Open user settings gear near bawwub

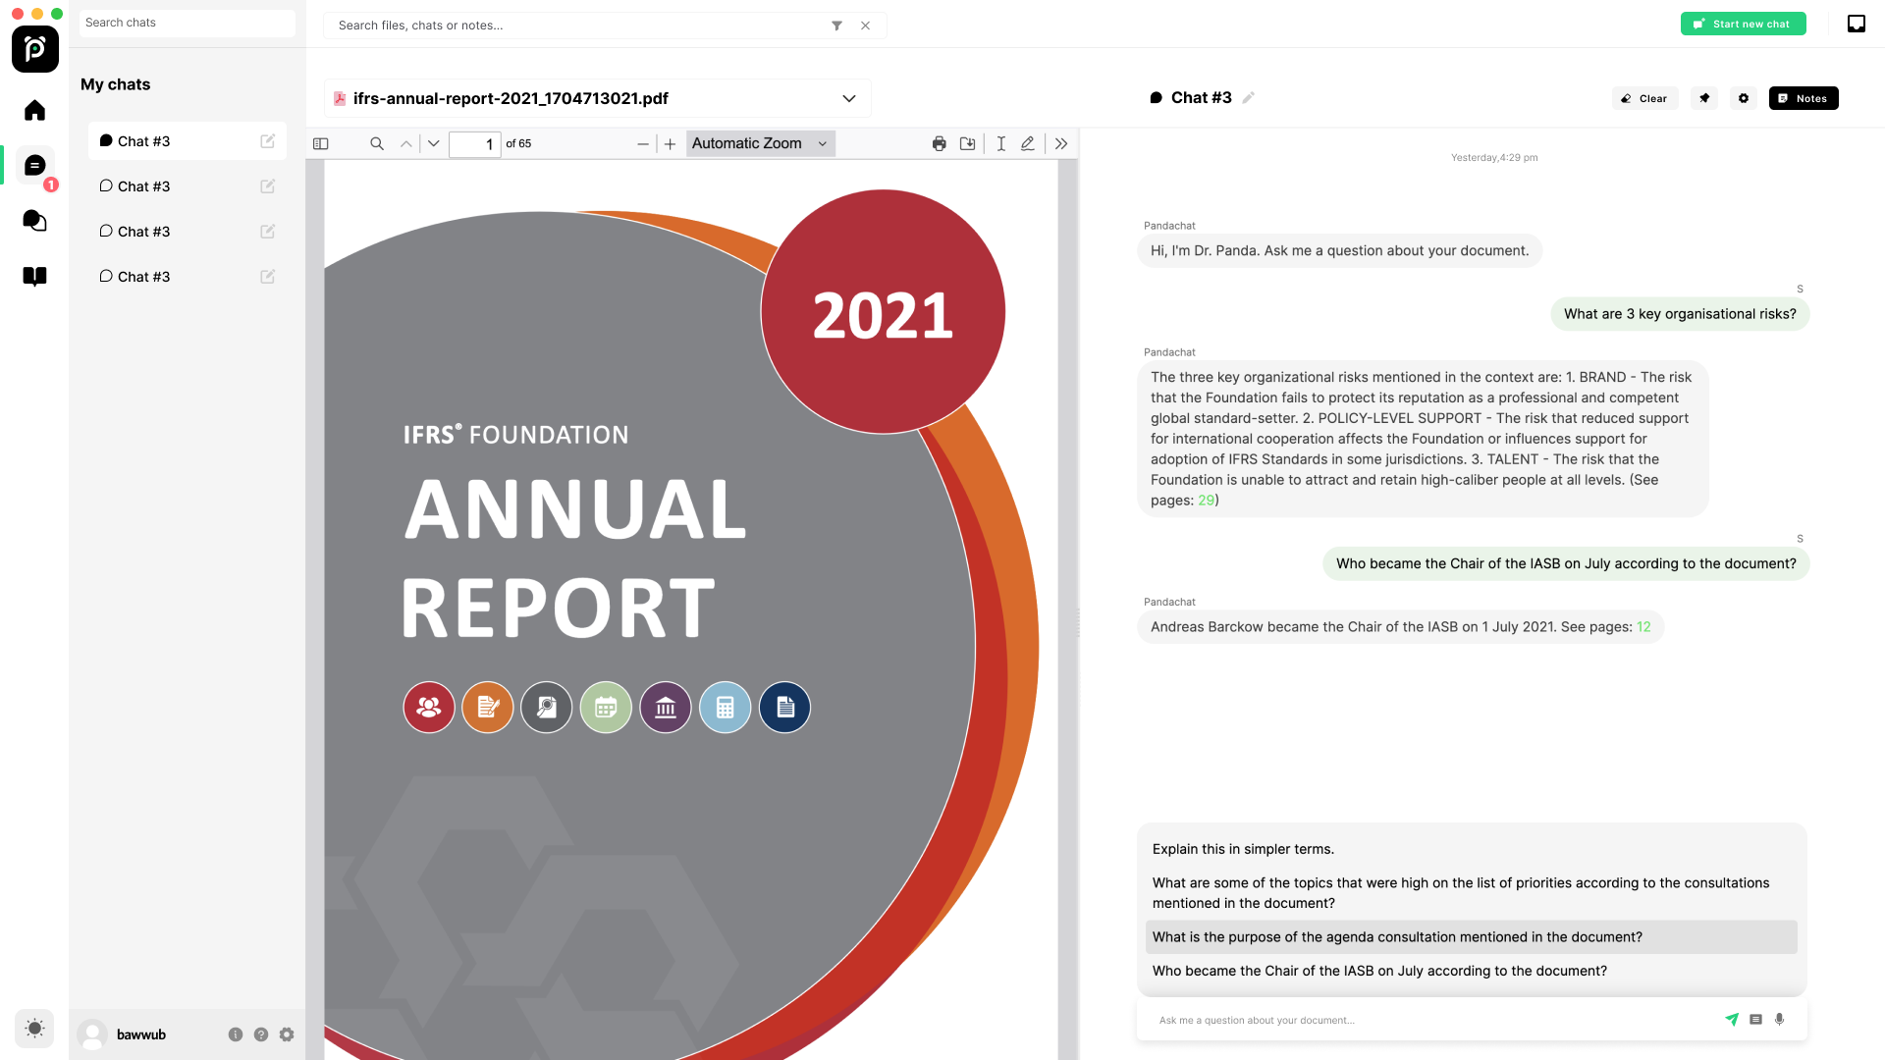287,1034
